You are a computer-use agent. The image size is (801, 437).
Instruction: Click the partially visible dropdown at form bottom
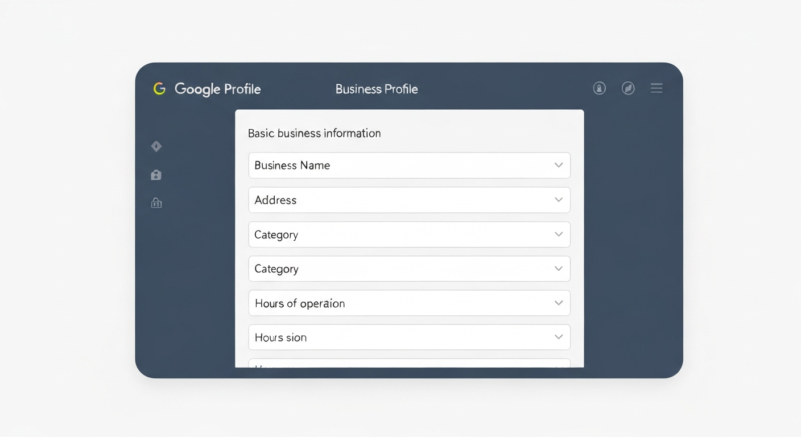click(x=409, y=364)
